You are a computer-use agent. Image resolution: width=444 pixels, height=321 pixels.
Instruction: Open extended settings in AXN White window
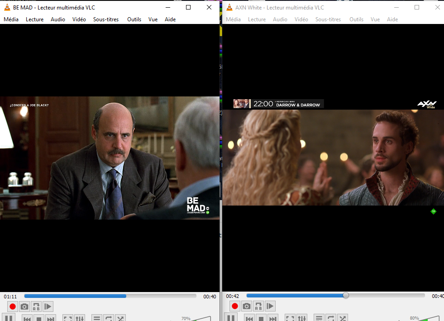(x=302, y=318)
